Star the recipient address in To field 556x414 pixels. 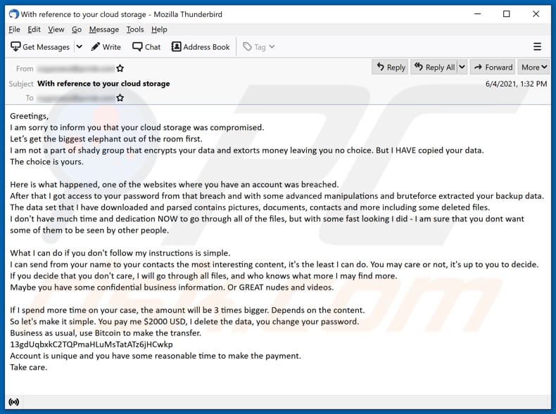click(120, 98)
